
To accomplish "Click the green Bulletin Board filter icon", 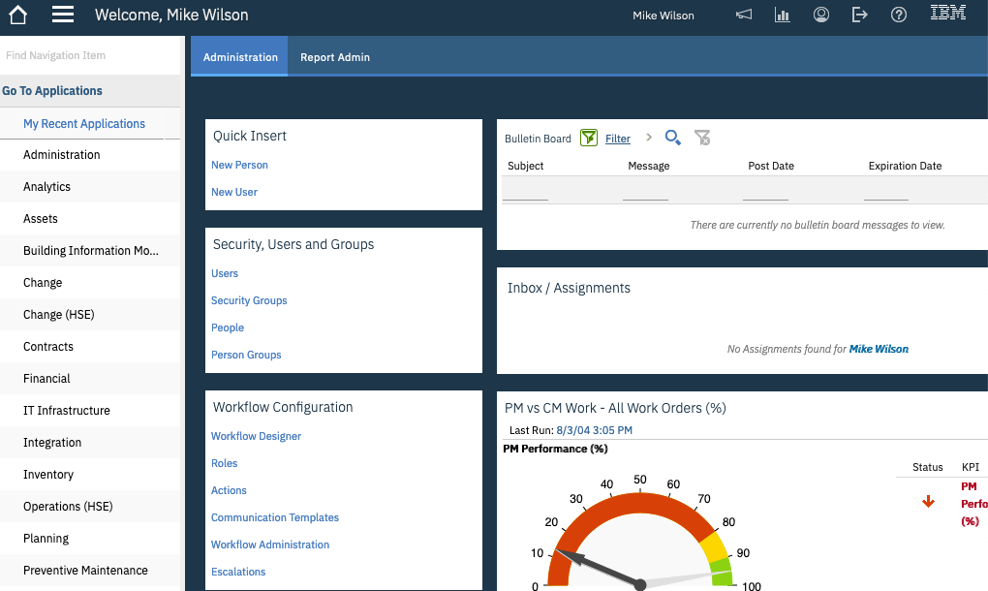I will [589, 138].
